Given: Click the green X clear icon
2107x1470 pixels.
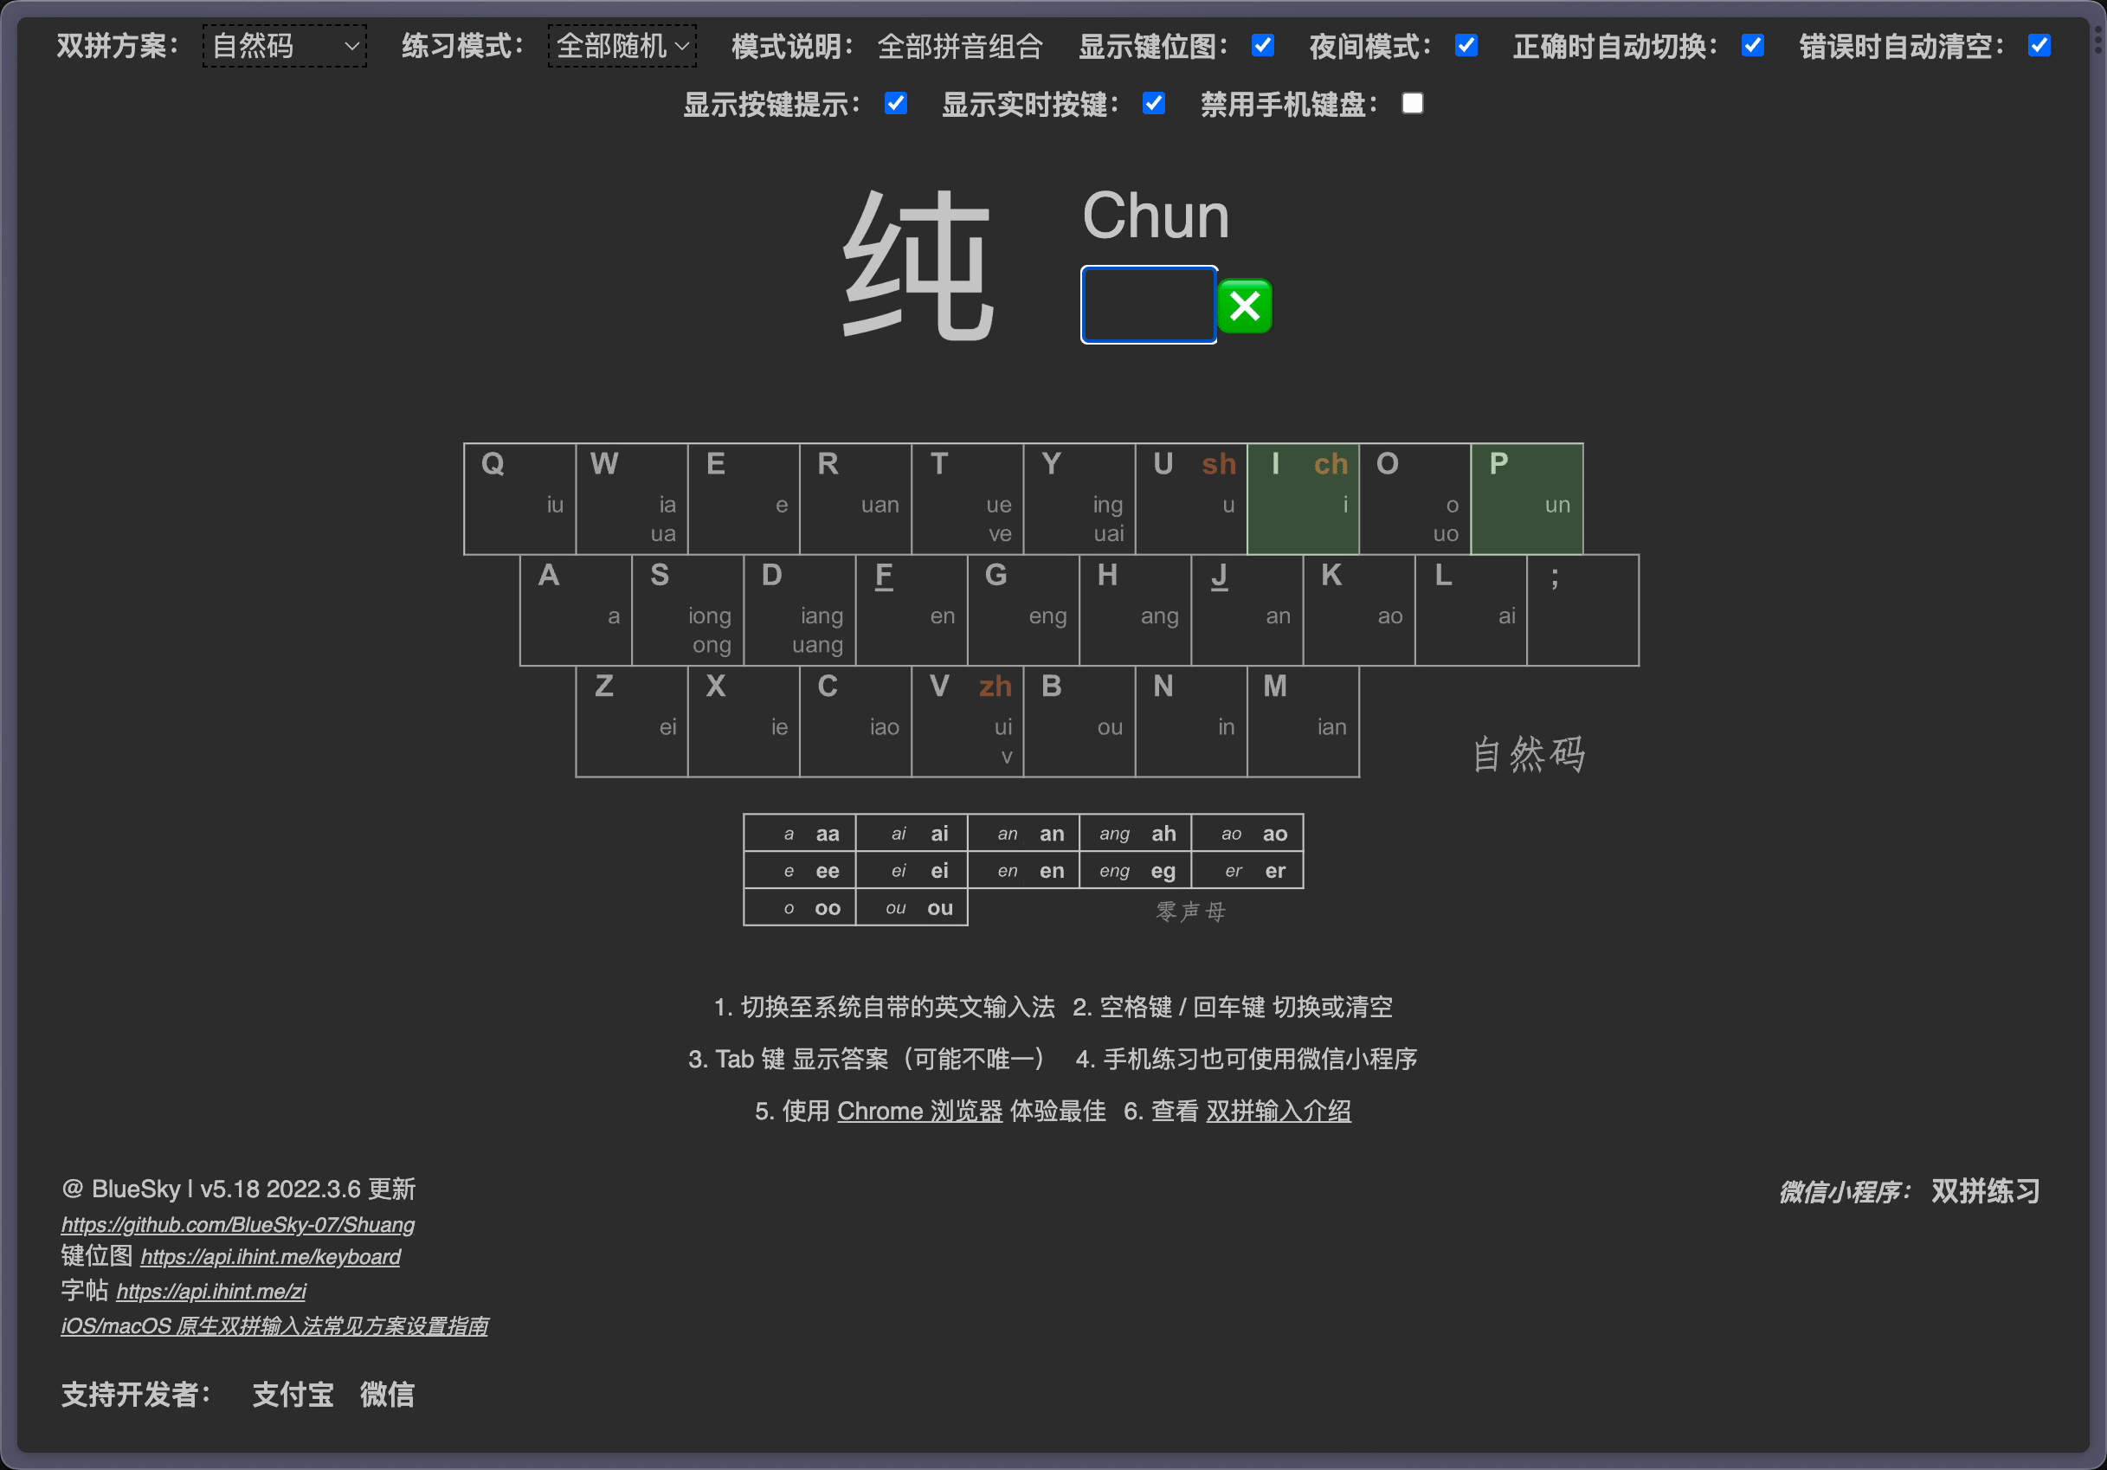Looking at the screenshot, I should 1246,306.
